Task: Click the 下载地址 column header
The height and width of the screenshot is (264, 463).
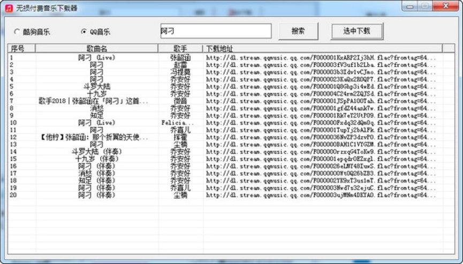Action: click(322, 49)
